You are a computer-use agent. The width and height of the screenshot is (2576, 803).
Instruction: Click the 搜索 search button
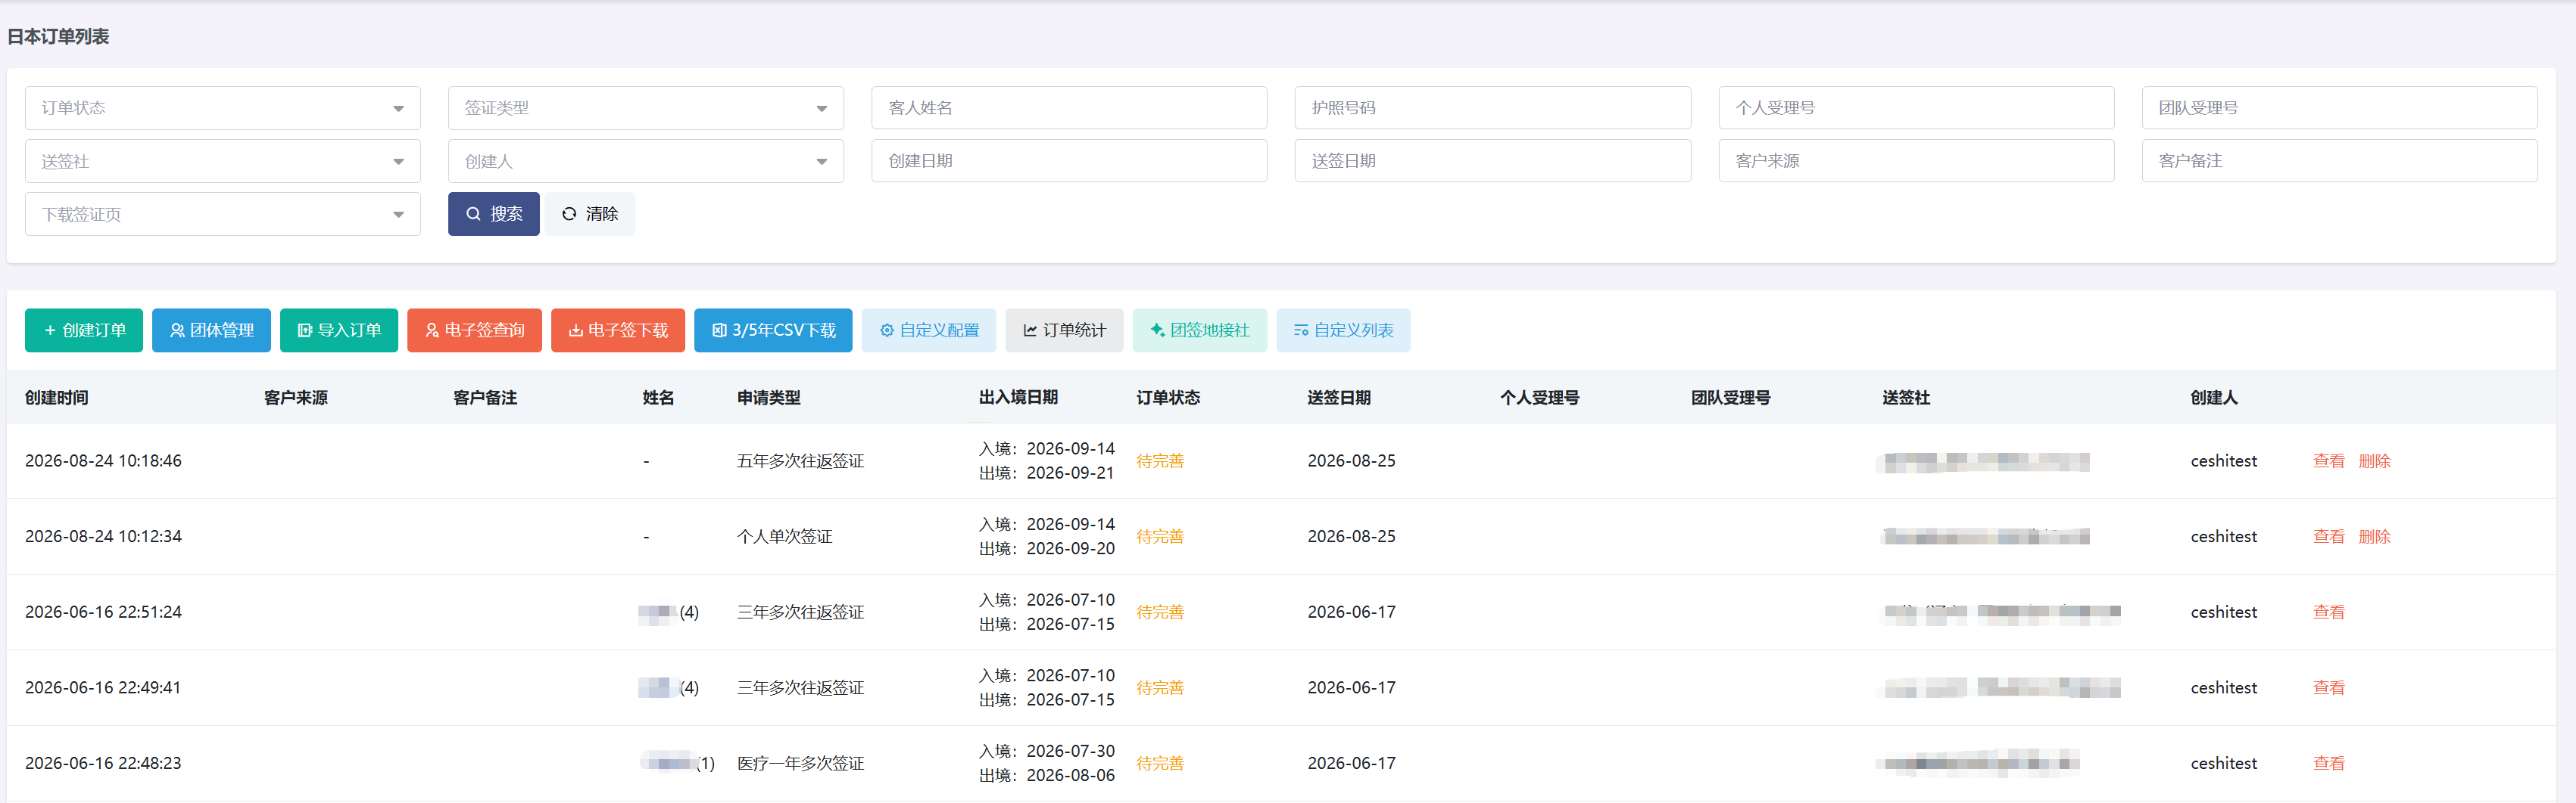click(494, 214)
